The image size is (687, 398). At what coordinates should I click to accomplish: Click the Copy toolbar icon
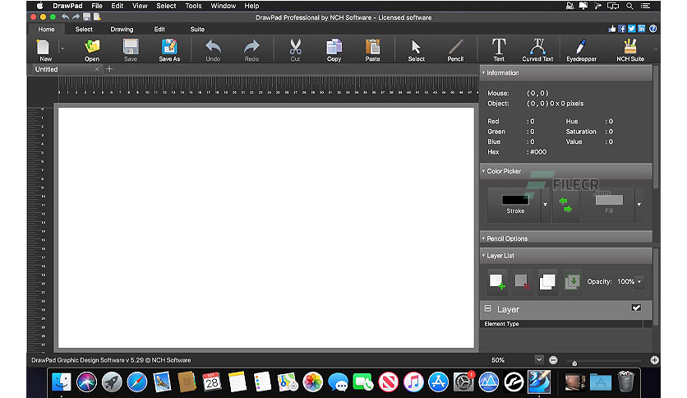click(334, 50)
